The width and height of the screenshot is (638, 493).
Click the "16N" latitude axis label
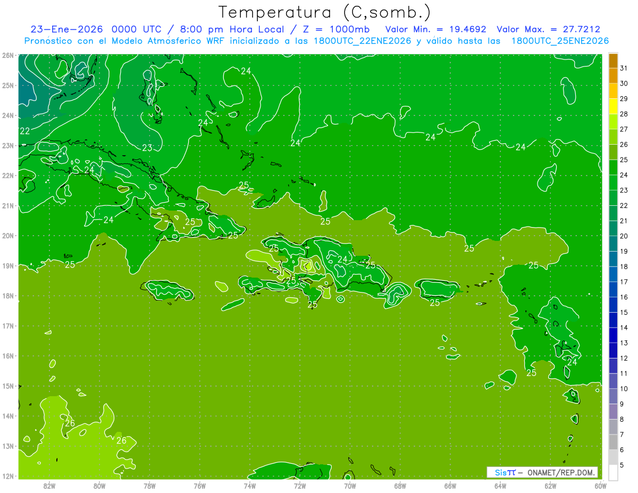coord(7,356)
